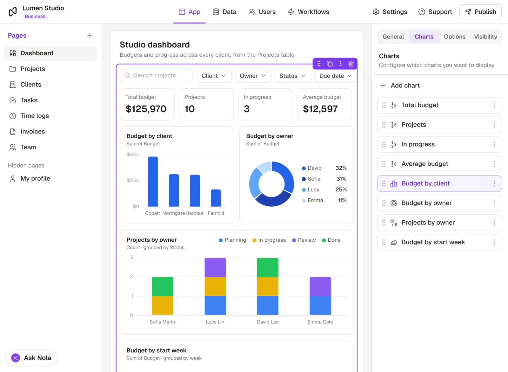
Task: Duplicate the selected dashboard block
Action: click(330, 64)
